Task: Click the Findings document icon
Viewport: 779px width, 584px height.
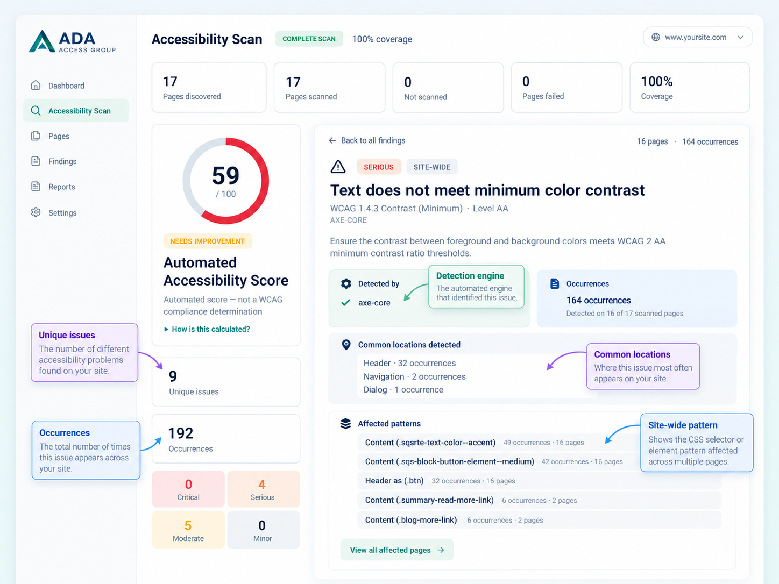Action: (36, 161)
